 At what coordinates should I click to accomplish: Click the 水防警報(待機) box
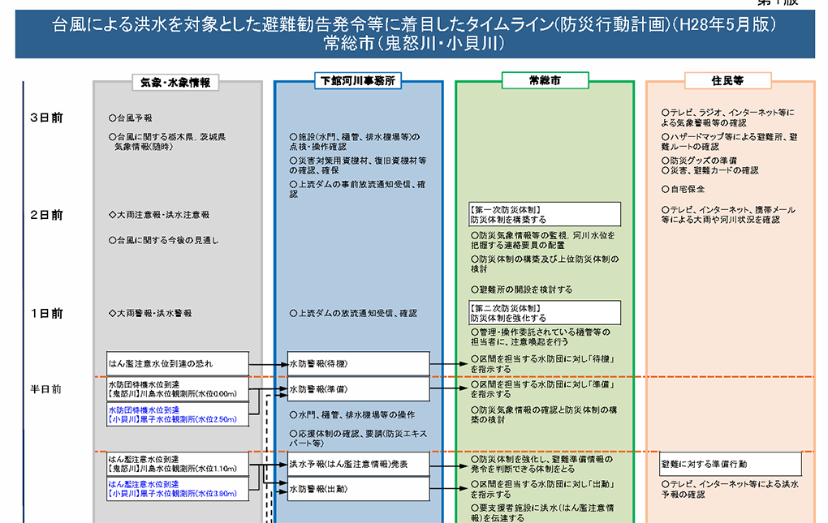357,363
